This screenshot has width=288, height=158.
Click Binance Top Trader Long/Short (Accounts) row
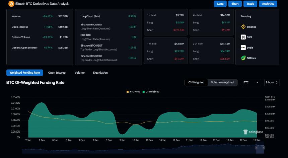pos(109,48)
